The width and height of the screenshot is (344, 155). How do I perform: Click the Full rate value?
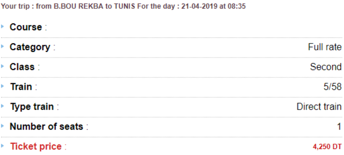pos(325,47)
